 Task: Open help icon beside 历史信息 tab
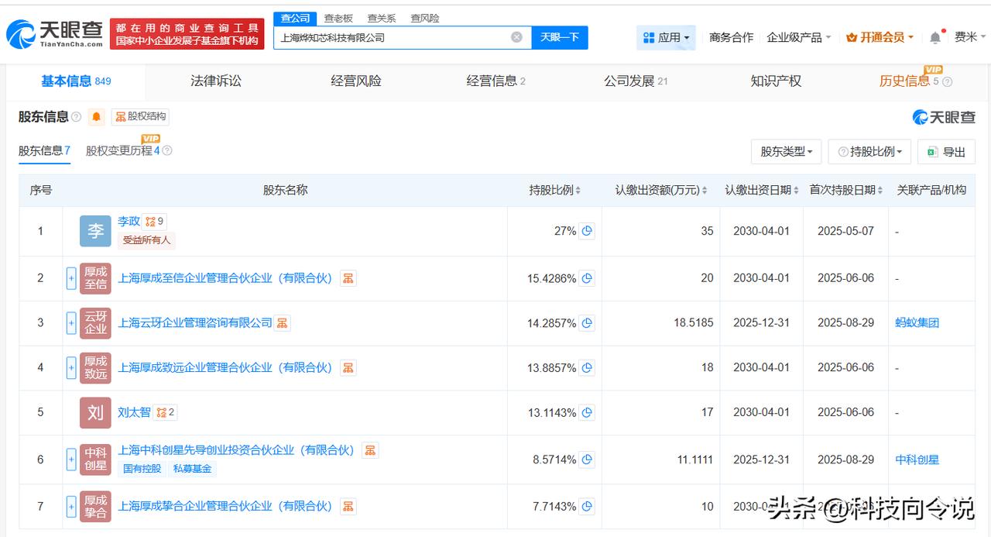(947, 81)
